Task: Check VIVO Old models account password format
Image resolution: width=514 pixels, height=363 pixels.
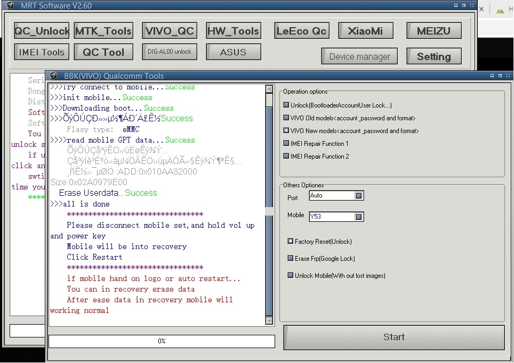Action: click(x=349, y=118)
